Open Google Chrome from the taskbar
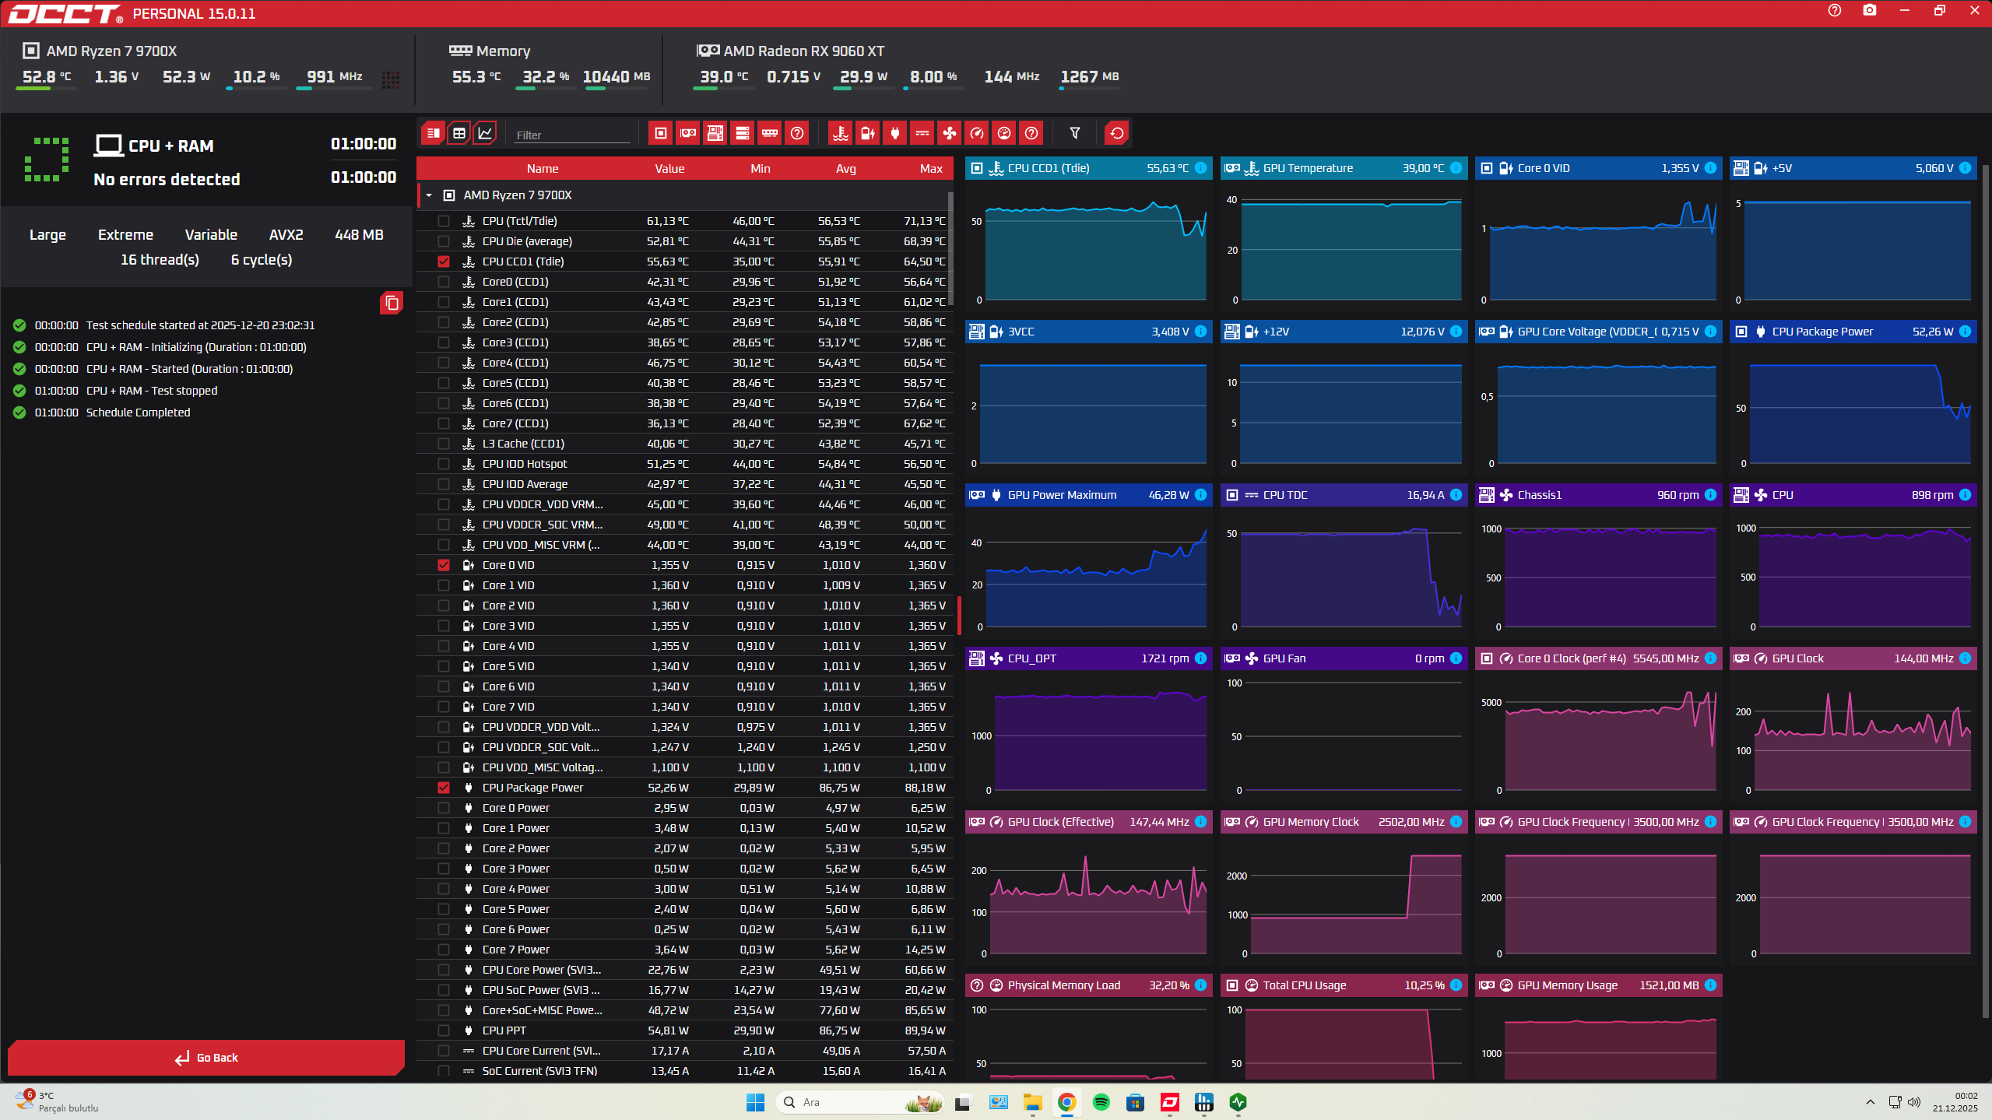This screenshot has width=1992, height=1120. pos(1066,1102)
